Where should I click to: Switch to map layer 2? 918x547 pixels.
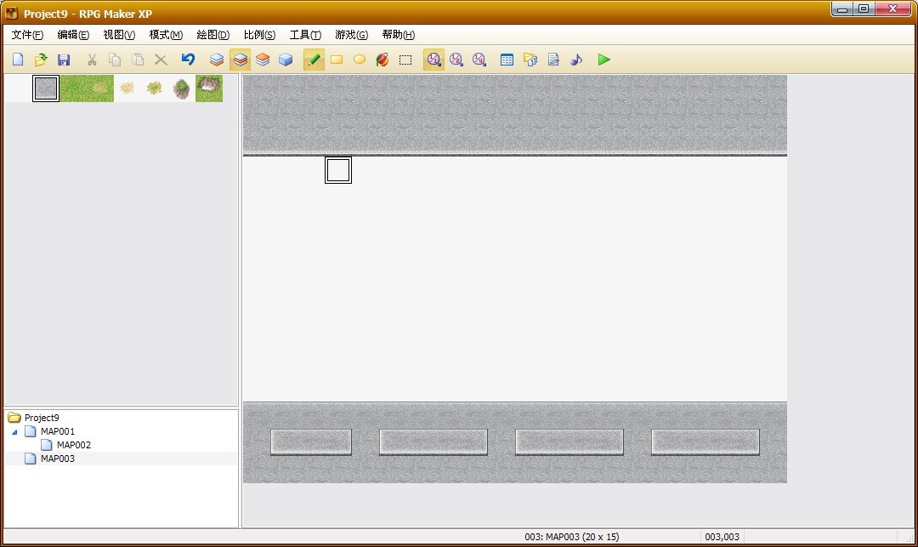coord(240,60)
